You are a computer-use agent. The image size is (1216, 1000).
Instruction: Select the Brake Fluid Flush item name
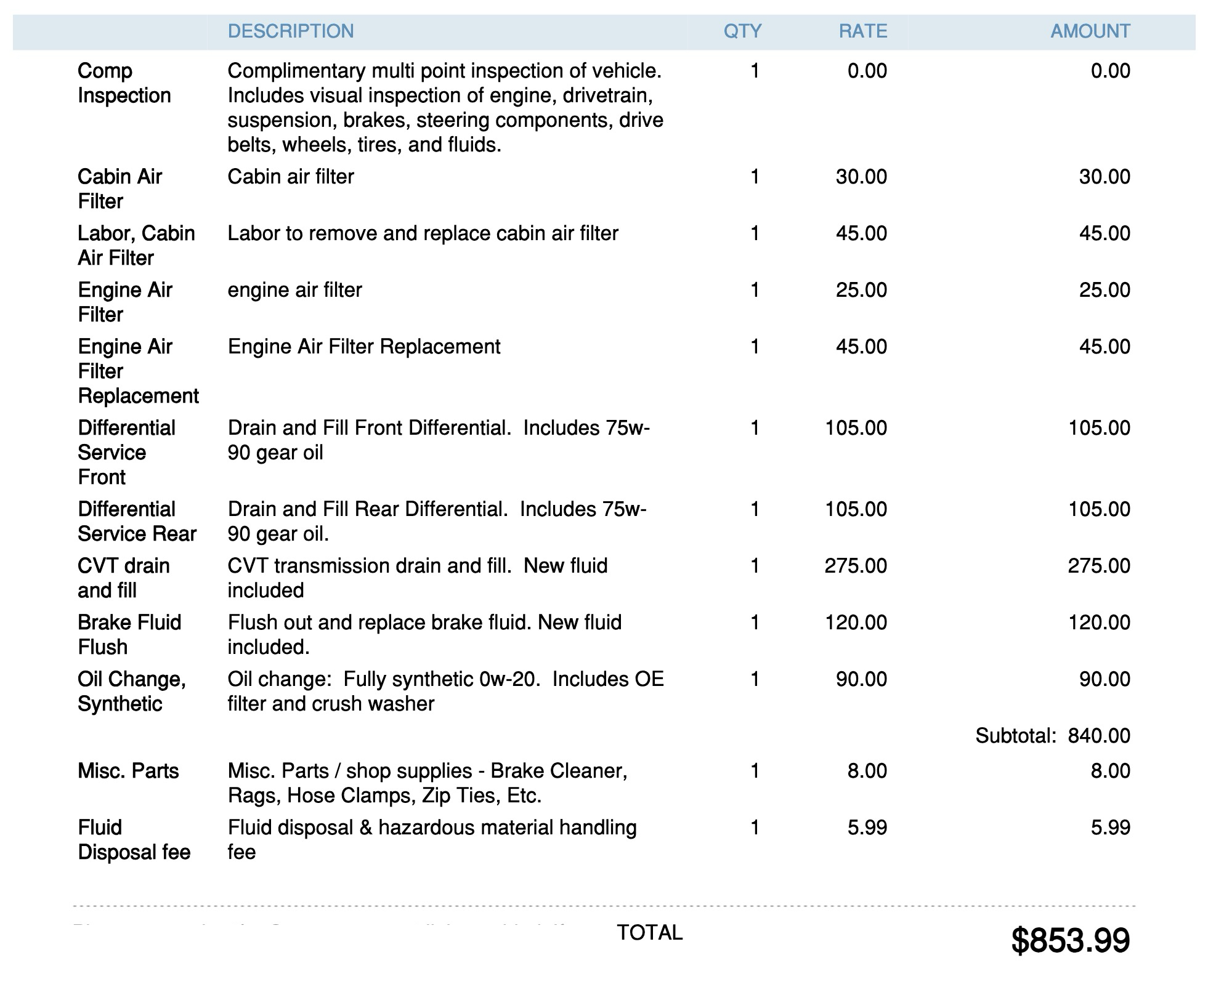129,635
